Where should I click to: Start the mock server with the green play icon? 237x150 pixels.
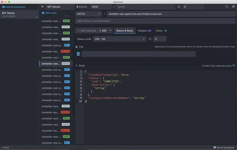pyautogui.click(x=43, y=7)
